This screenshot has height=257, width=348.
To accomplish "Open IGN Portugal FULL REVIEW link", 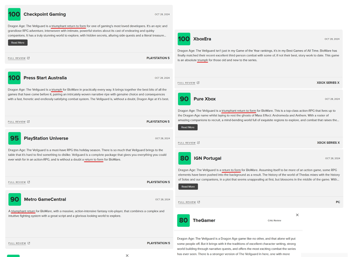I will tap(187, 202).
